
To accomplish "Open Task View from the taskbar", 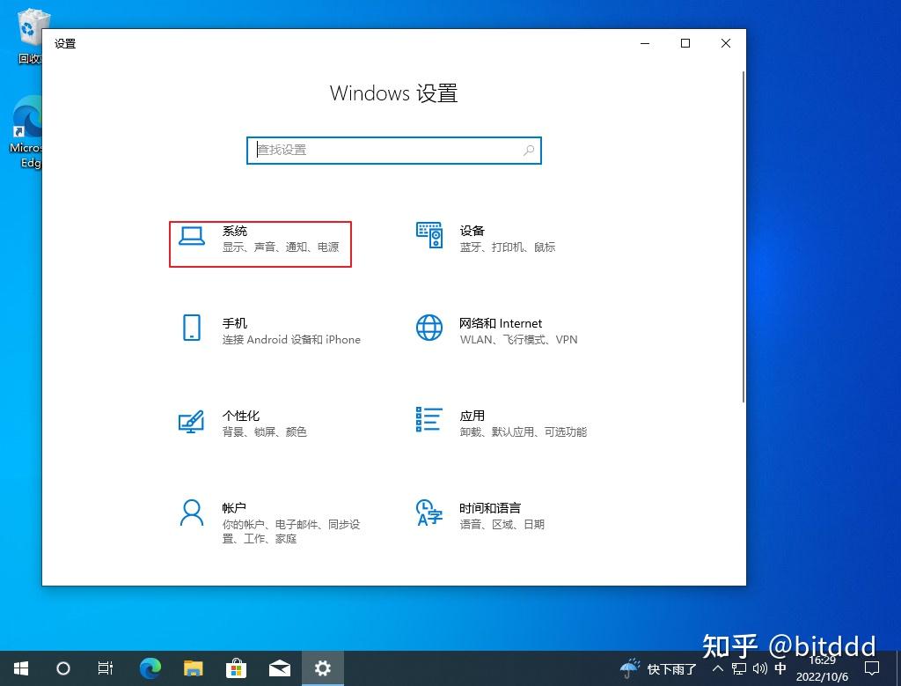I will (x=105, y=668).
